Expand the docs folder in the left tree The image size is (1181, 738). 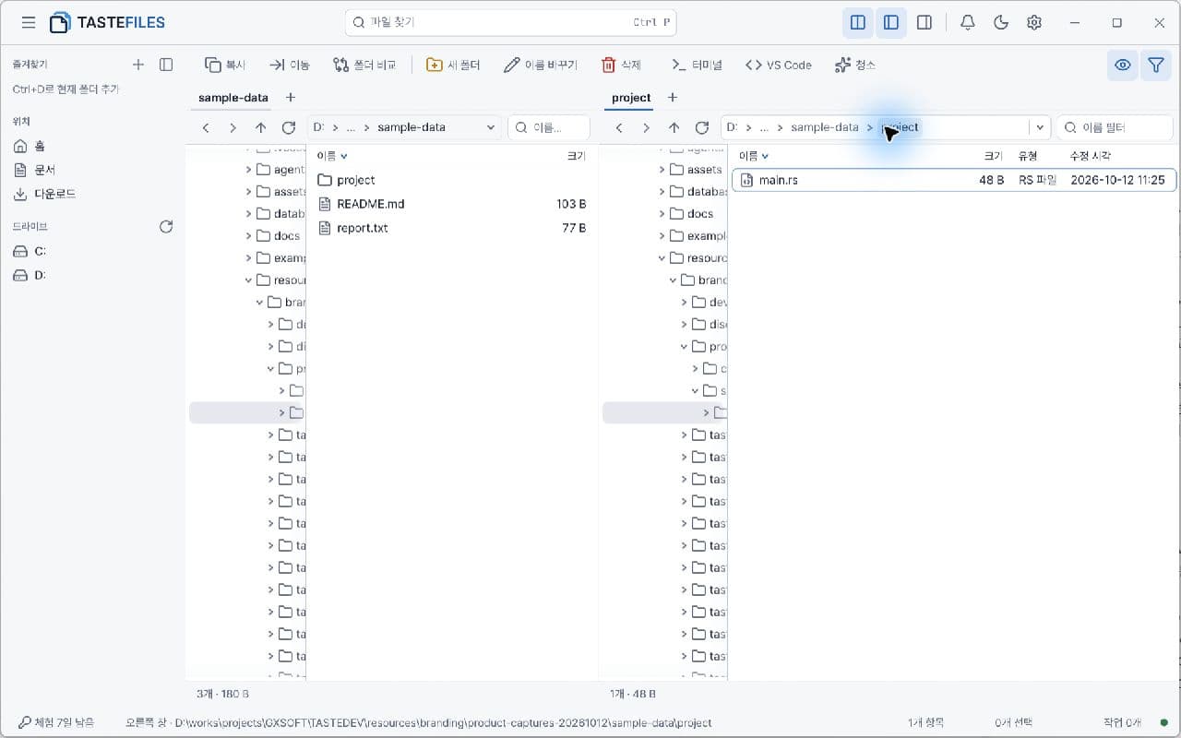point(249,236)
